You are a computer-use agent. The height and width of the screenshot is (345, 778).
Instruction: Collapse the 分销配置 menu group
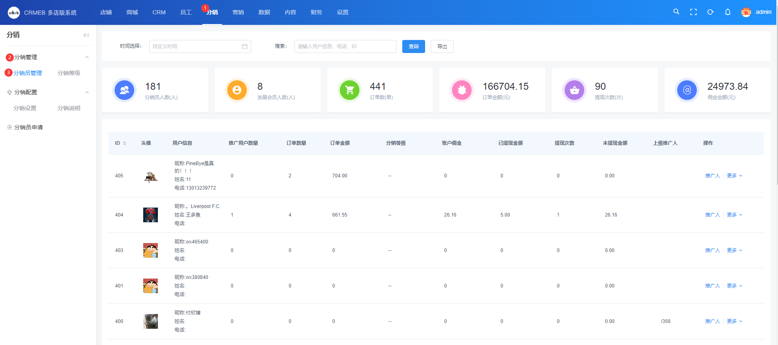coord(87,93)
